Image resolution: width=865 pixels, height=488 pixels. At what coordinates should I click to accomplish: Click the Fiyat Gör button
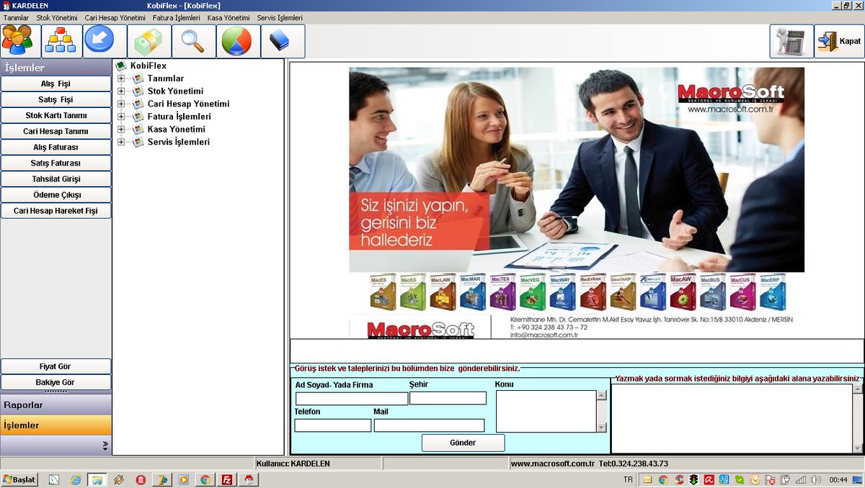tap(56, 366)
